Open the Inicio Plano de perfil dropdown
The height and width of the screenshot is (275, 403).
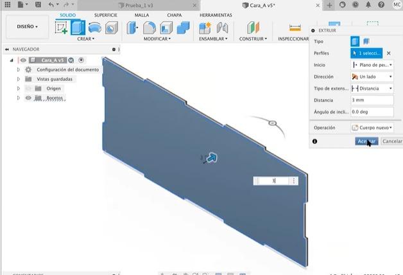pos(372,65)
